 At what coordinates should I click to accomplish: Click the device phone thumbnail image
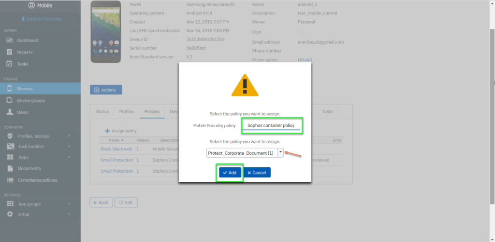coord(105,31)
